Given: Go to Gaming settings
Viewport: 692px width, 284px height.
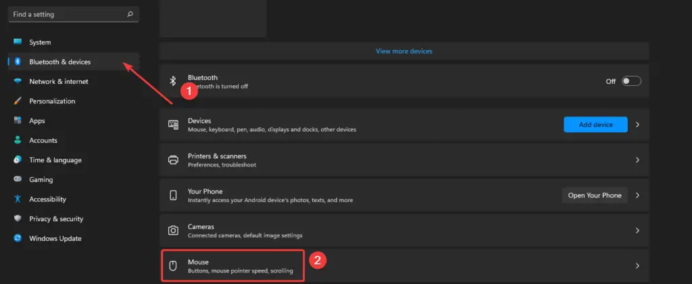Looking at the screenshot, I should (74, 179).
